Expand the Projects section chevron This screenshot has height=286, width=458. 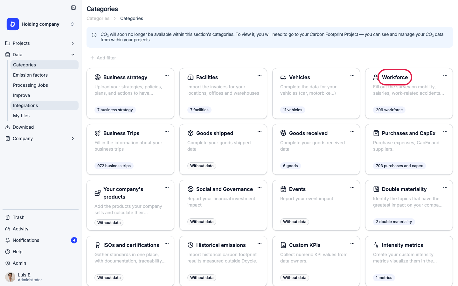(73, 43)
